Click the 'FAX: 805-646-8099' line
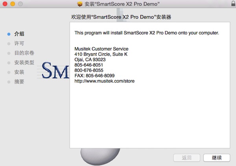This screenshot has width=236, height=166. pos(94,76)
